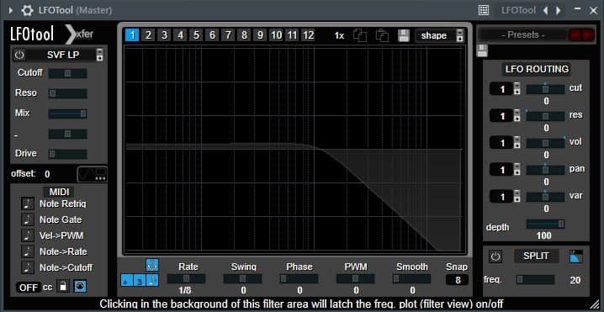Click the save preset floppy icon under Presets
Screen dimensions: 604x312
[x=482, y=50]
